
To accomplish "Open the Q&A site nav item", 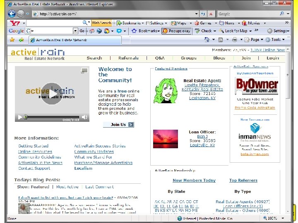I will click(160, 58).
